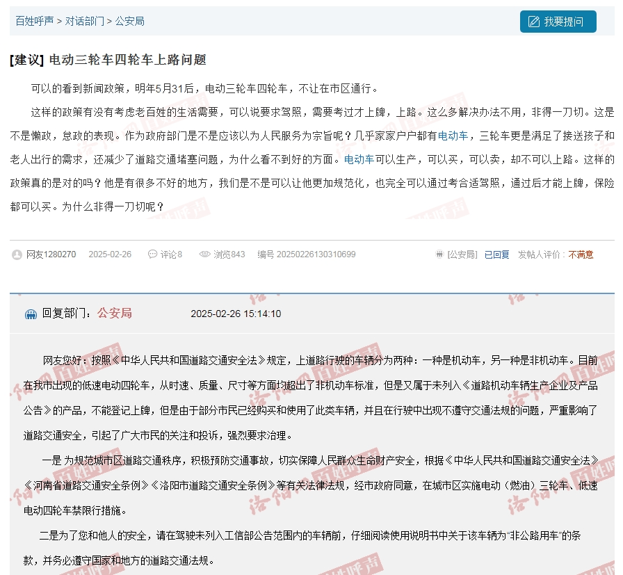Click the first 电动车 keyword link
The width and height of the screenshot is (623, 575).
453,136
